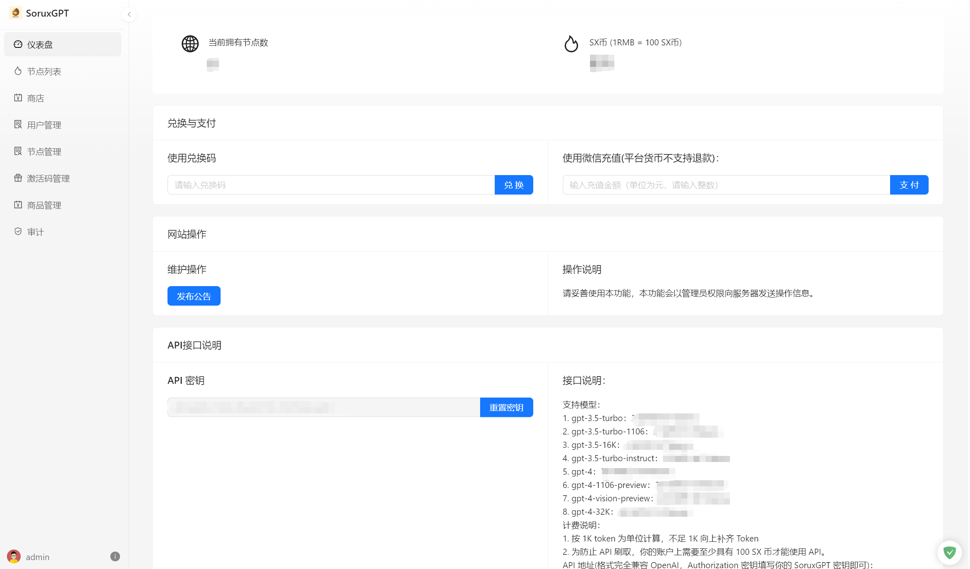Click 节点管理 sidebar icon

pos(18,151)
